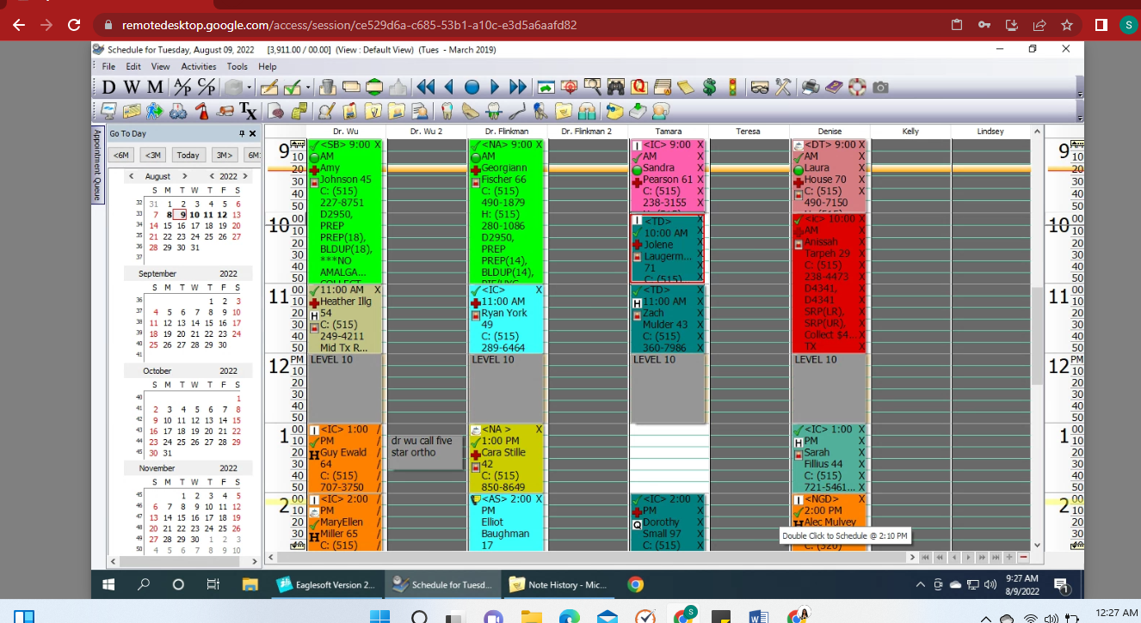Reload the remote desktop browser page
Viewport: 1141px width, 623px height.
pyautogui.click(x=74, y=25)
